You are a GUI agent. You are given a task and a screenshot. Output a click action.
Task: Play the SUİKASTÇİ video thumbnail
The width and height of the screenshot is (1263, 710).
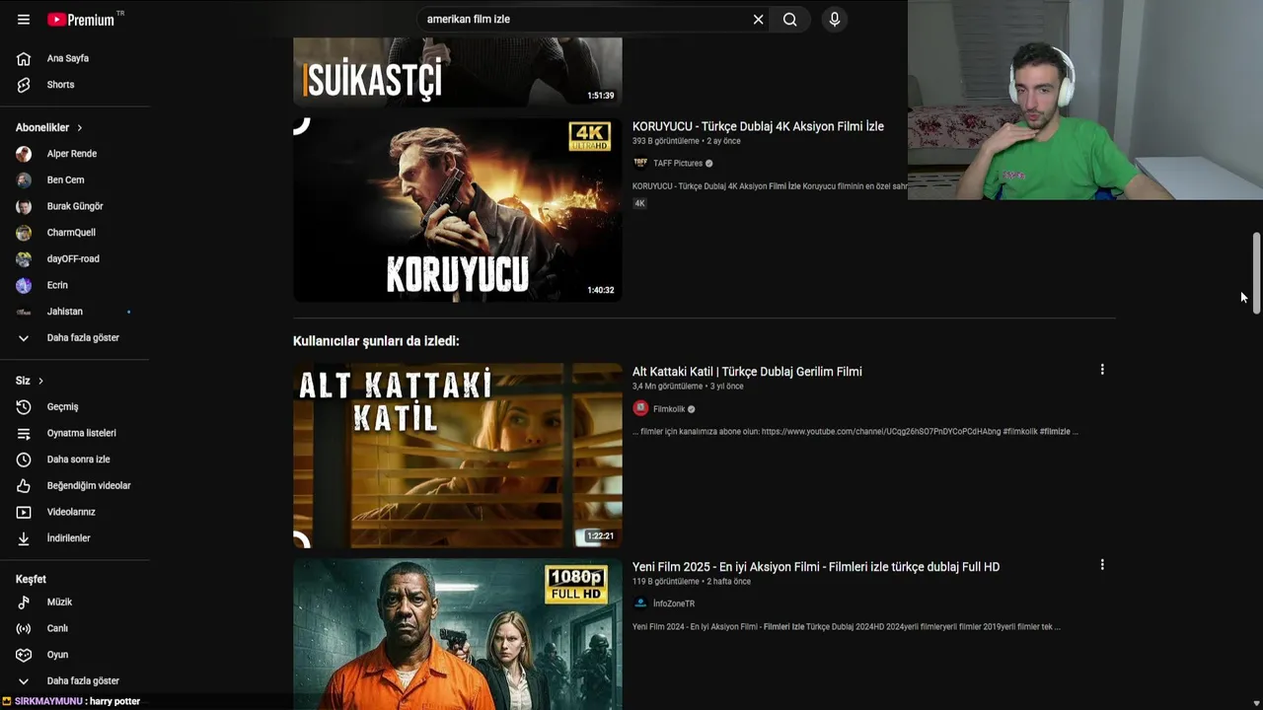457,72
